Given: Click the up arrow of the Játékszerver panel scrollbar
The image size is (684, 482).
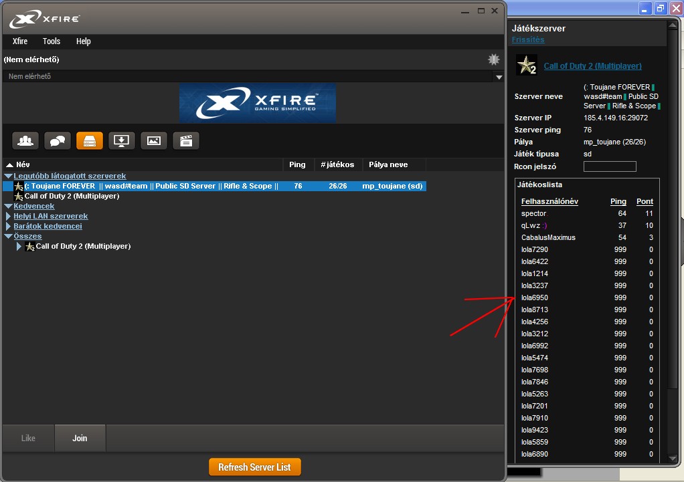Looking at the screenshot, I should (x=673, y=25).
